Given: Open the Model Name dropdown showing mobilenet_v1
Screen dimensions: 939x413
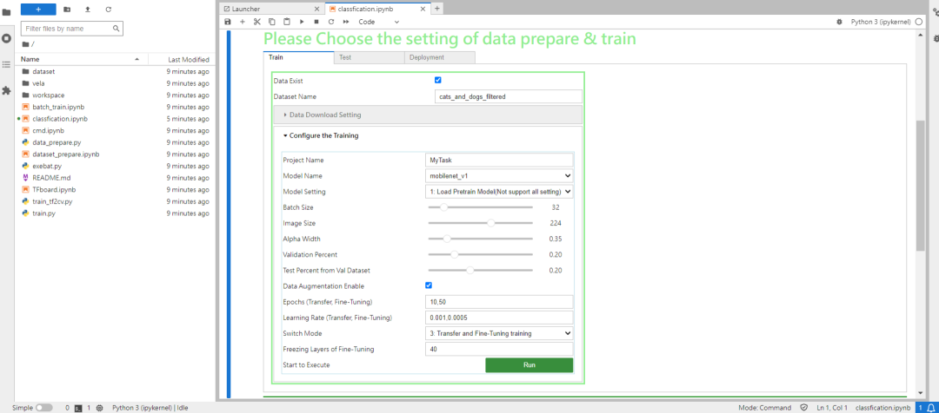Looking at the screenshot, I should tap(498, 176).
